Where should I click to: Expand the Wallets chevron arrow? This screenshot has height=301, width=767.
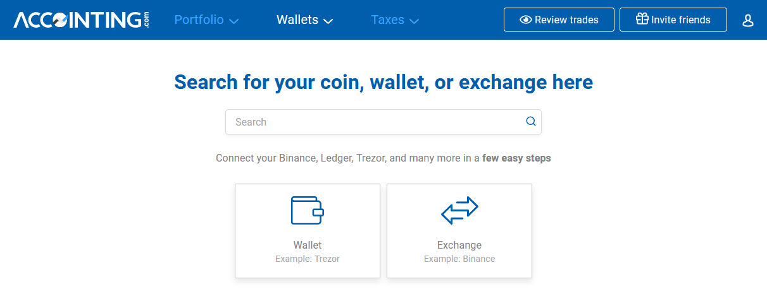(328, 21)
